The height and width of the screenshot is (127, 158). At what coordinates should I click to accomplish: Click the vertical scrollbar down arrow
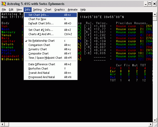(155, 120)
